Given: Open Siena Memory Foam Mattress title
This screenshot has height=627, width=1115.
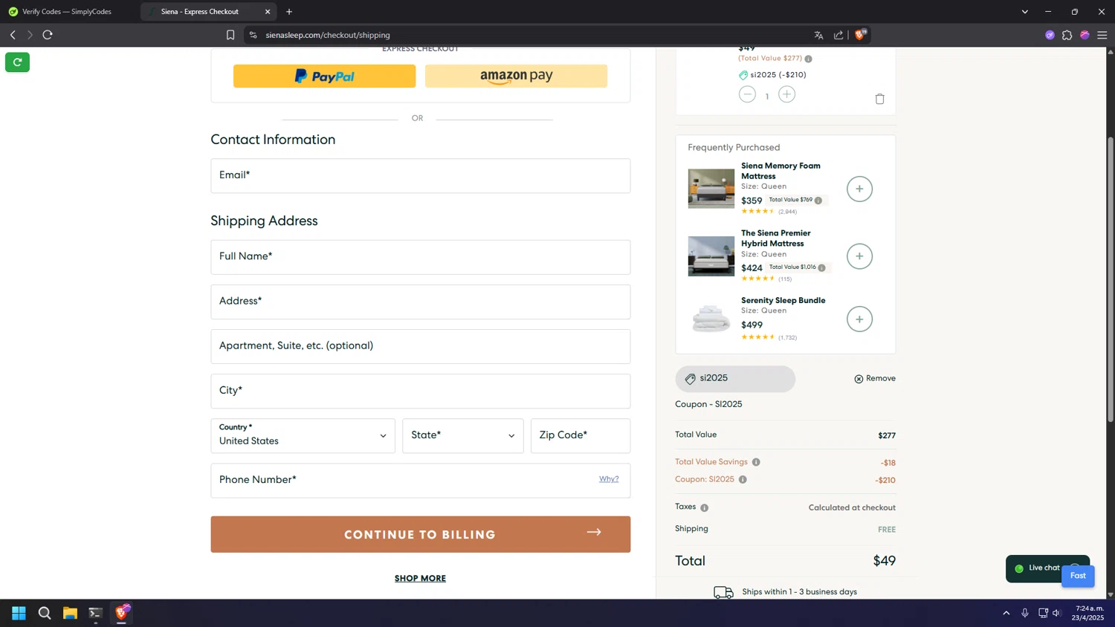Looking at the screenshot, I should (780, 171).
